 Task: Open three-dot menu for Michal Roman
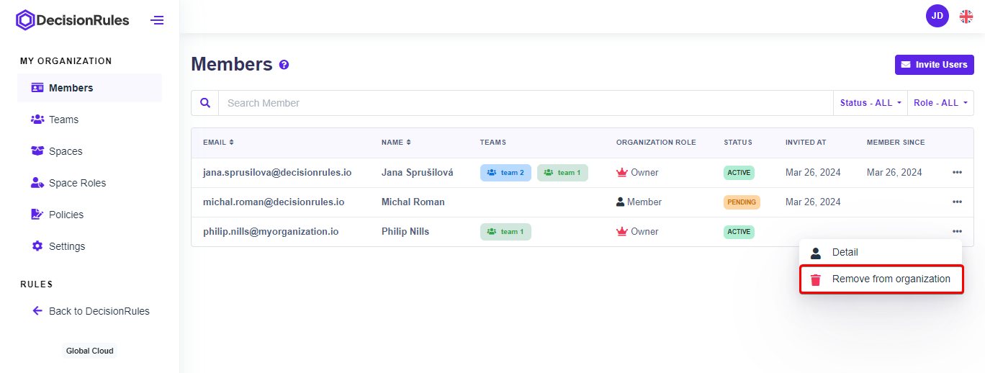[x=957, y=202]
